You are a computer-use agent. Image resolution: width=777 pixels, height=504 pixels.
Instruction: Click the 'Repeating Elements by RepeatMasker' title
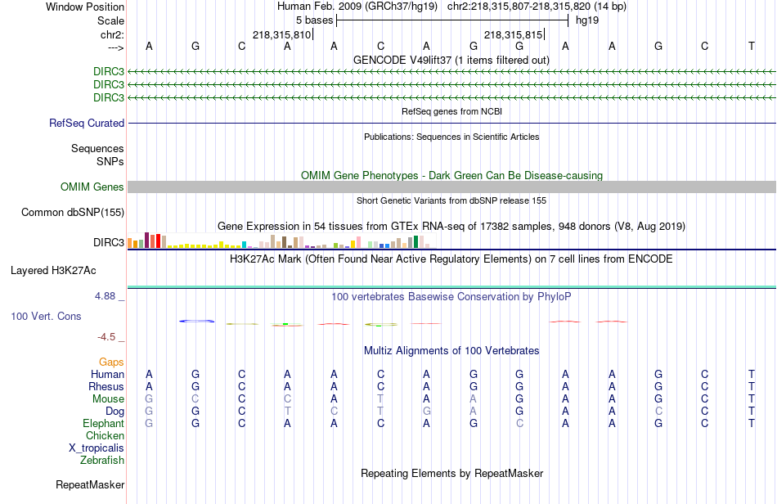(451, 473)
